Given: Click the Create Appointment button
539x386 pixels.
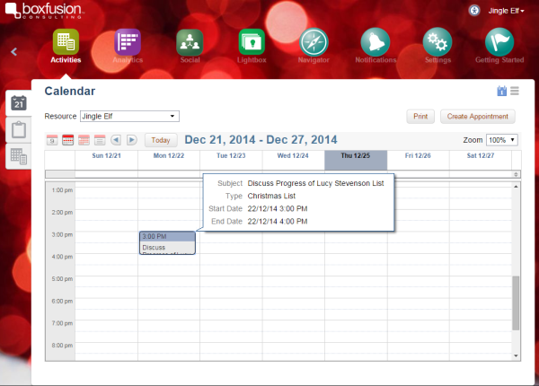Looking at the screenshot, I should click(x=479, y=117).
